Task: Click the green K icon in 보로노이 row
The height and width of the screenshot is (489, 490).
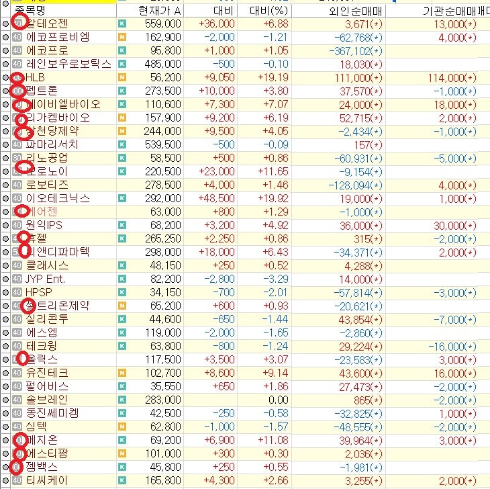Action: click(x=122, y=171)
